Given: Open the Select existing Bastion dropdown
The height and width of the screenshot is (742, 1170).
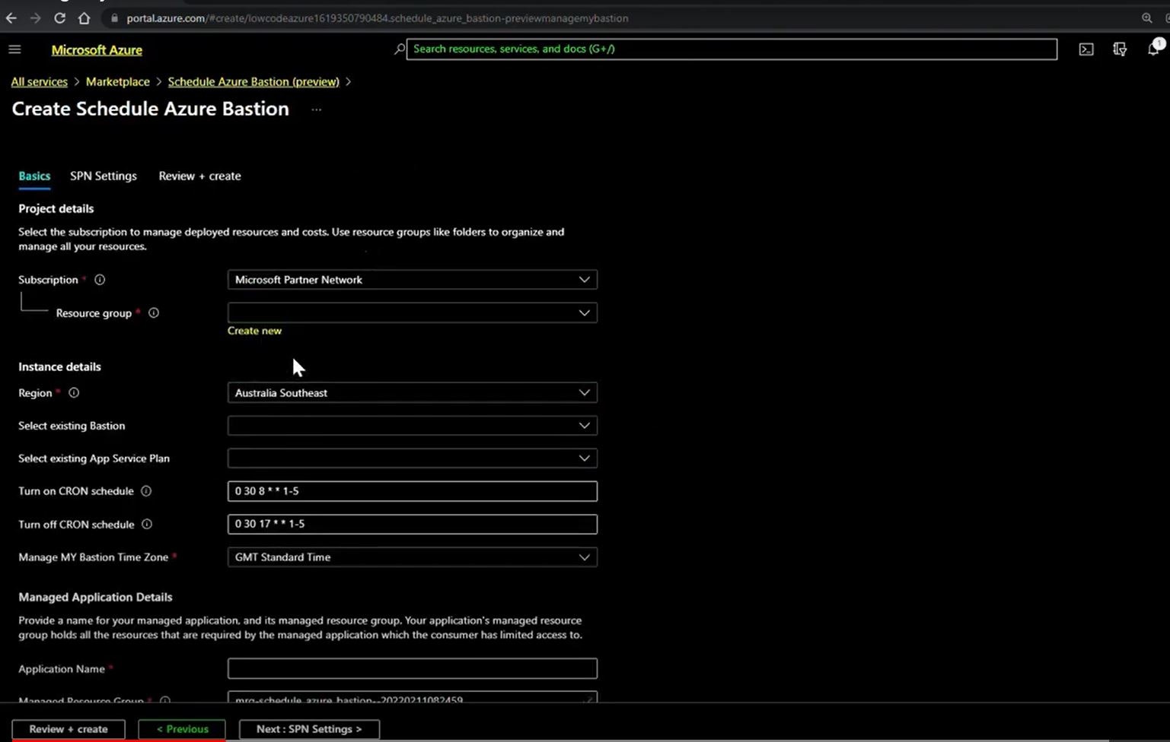Looking at the screenshot, I should tap(412, 426).
